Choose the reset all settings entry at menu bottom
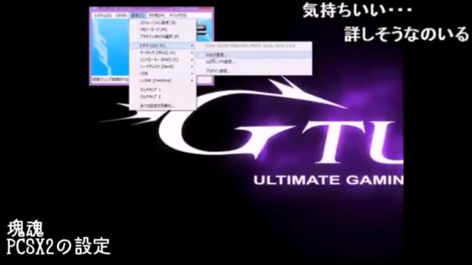 click(162, 106)
